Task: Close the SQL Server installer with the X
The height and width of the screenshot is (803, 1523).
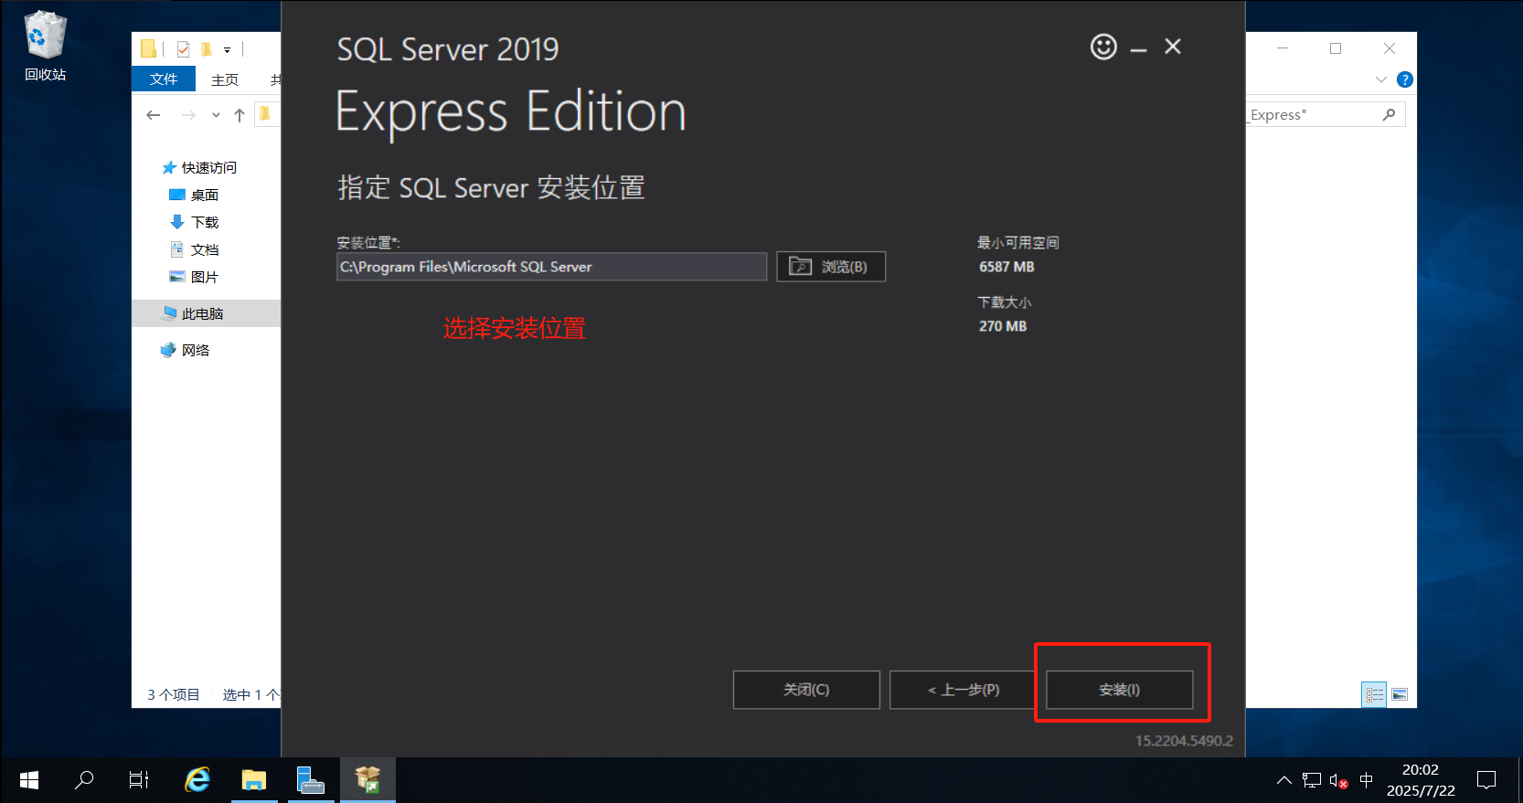Action: tap(1173, 47)
